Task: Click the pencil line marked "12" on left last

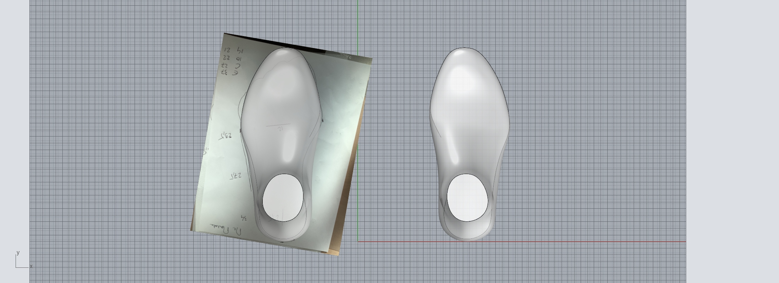Action: pyautogui.click(x=279, y=125)
